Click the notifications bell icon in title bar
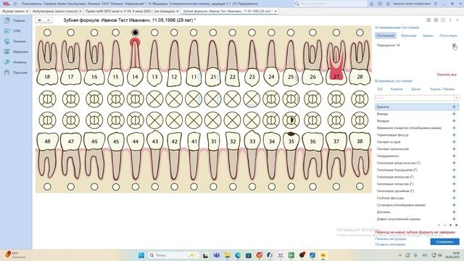Screen dimensions: 464x261 click(x=371, y=4)
